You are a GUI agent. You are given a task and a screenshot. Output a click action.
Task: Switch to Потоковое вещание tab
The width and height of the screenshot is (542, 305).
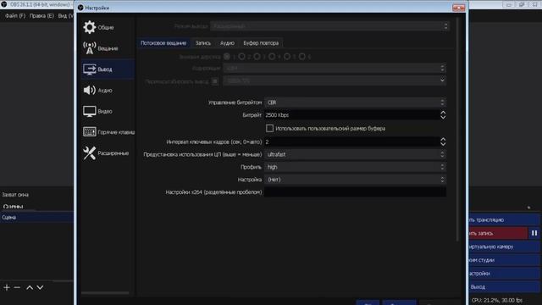163,43
